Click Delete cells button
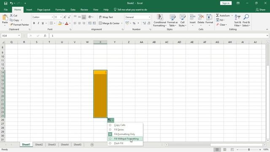 [201, 20]
